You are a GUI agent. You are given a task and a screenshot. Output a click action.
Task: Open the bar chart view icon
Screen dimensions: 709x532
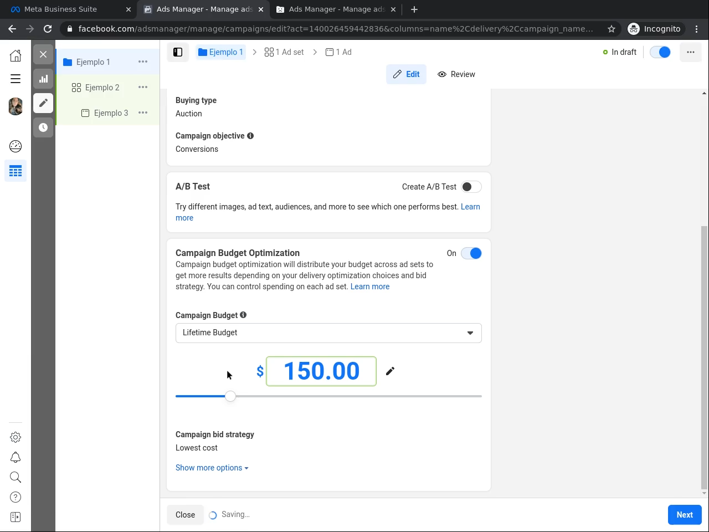tap(43, 79)
